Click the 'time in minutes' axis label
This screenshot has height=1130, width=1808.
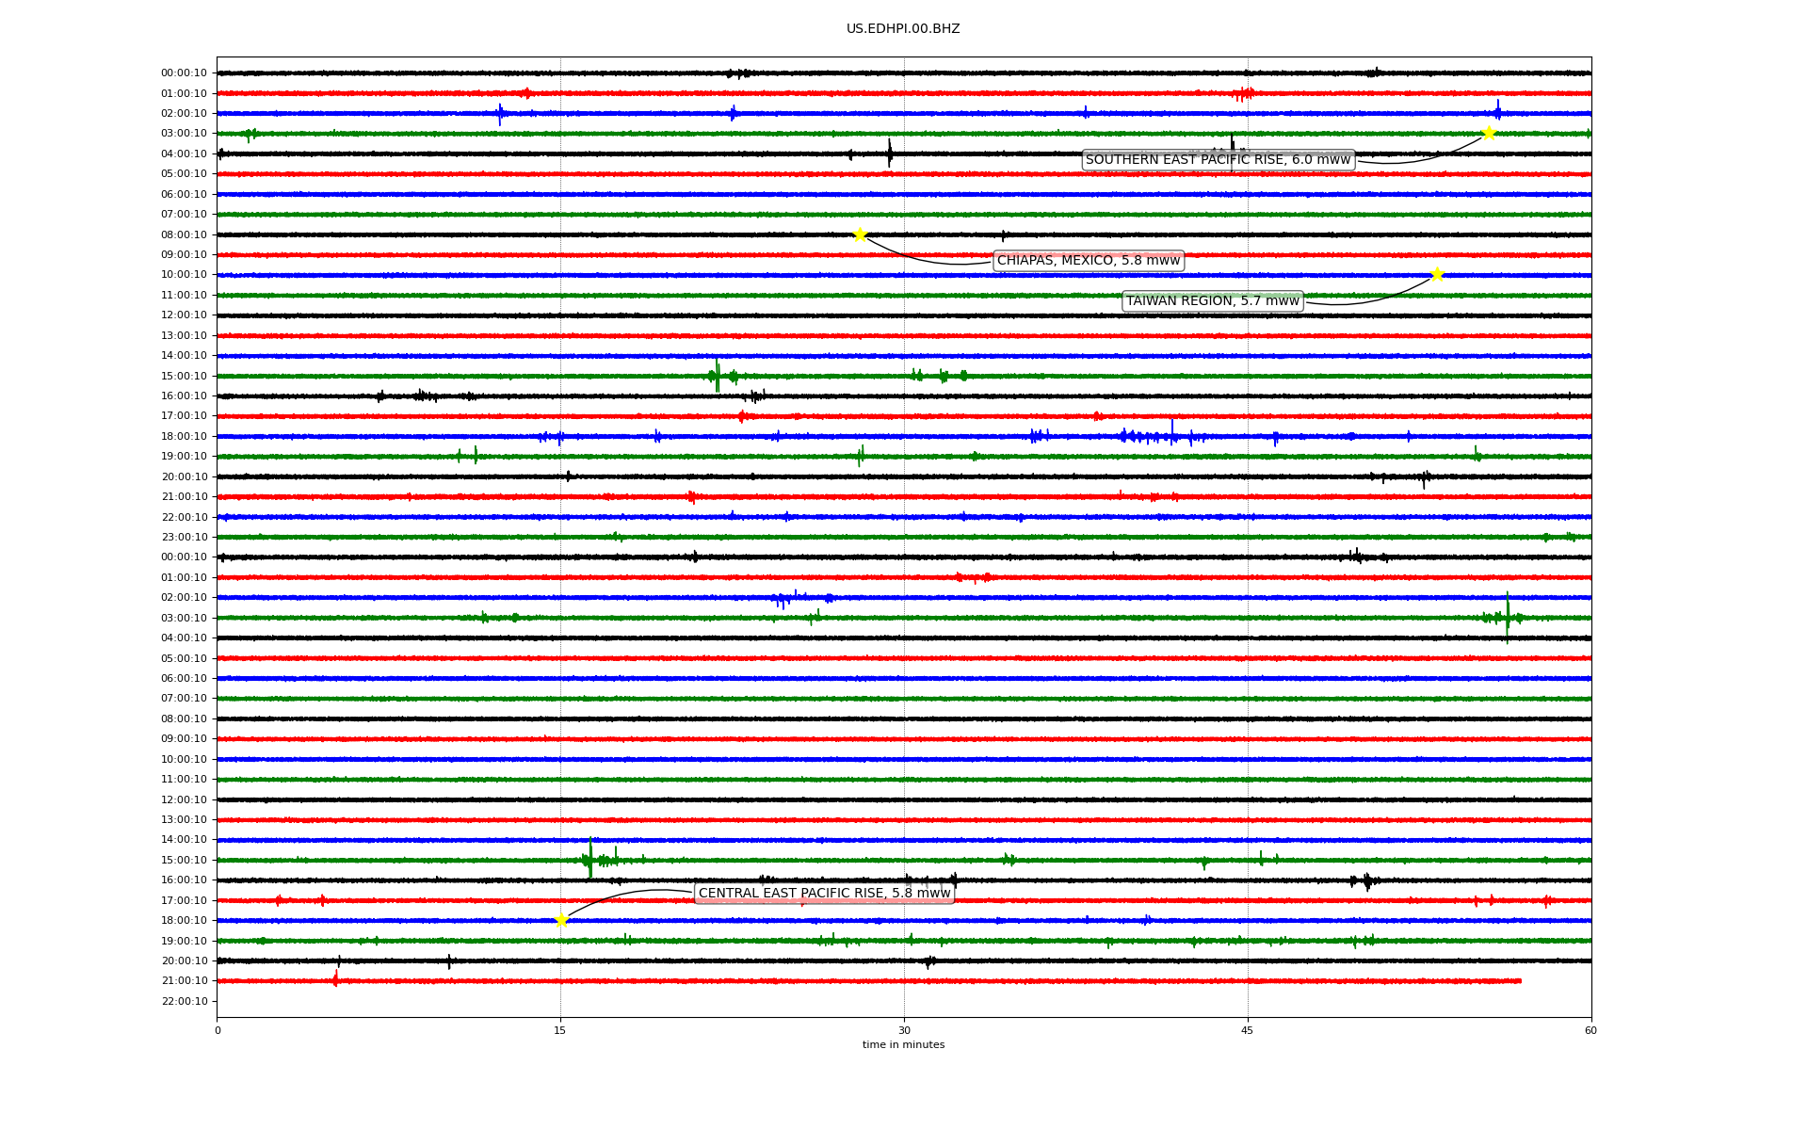pyautogui.click(x=903, y=1044)
